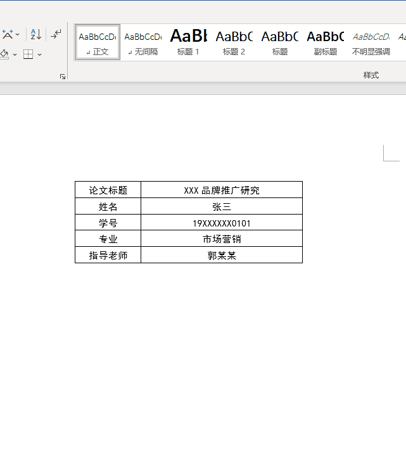Click the 19XXXXXX0101 cell
Viewport: 406px width, 462px height.
click(x=222, y=222)
